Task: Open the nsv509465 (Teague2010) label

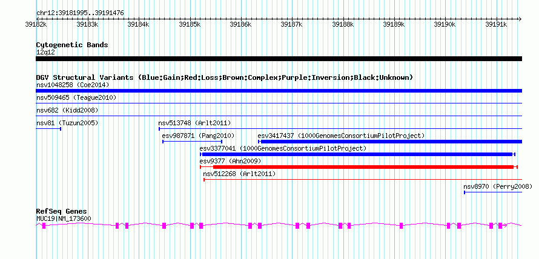Action: point(76,98)
